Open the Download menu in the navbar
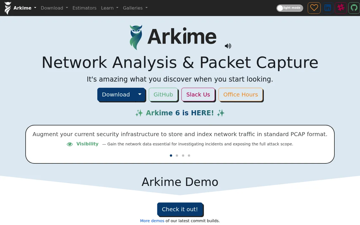 click(54, 8)
